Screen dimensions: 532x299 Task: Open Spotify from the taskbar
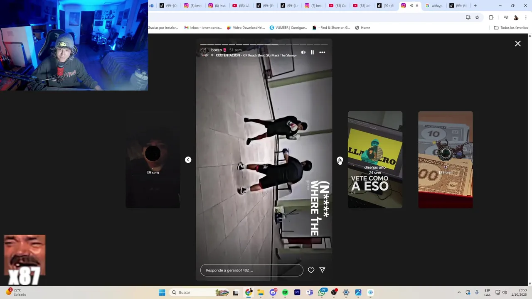[x=285, y=292]
